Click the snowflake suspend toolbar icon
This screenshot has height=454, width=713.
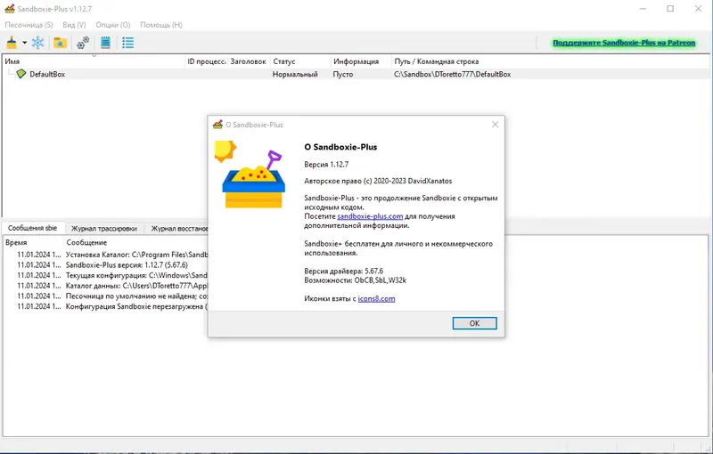37,43
